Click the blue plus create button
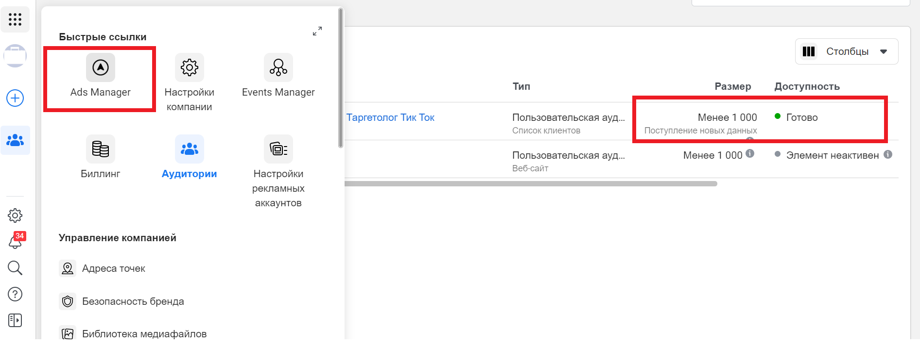This screenshot has height=347, width=920. tap(15, 98)
